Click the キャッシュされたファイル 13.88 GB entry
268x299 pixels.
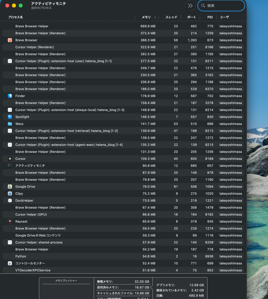pyautogui.click(x=123, y=293)
